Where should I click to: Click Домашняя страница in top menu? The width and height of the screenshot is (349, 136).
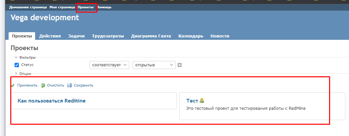pyautogui.click(x=28, y=7)
